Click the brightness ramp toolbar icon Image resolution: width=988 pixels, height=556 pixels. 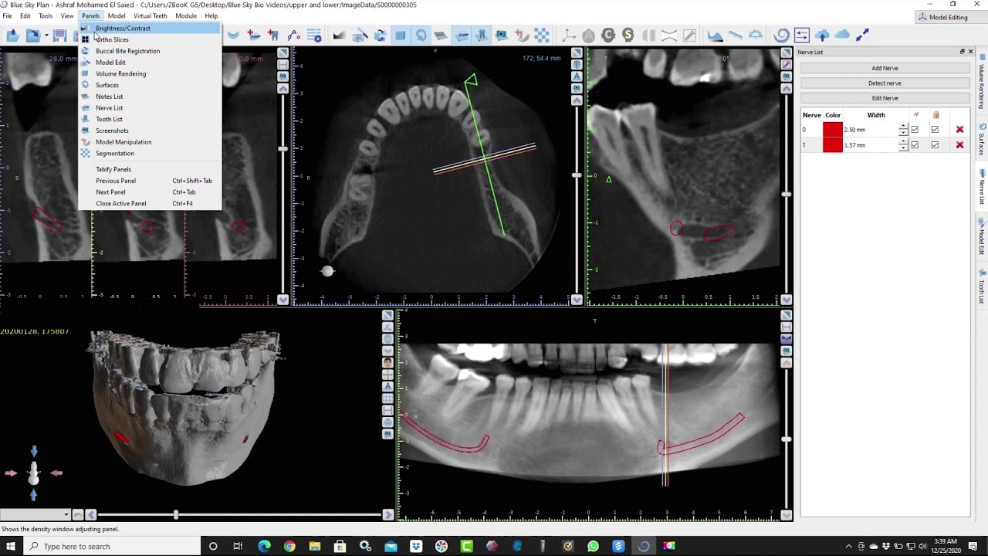339,35
